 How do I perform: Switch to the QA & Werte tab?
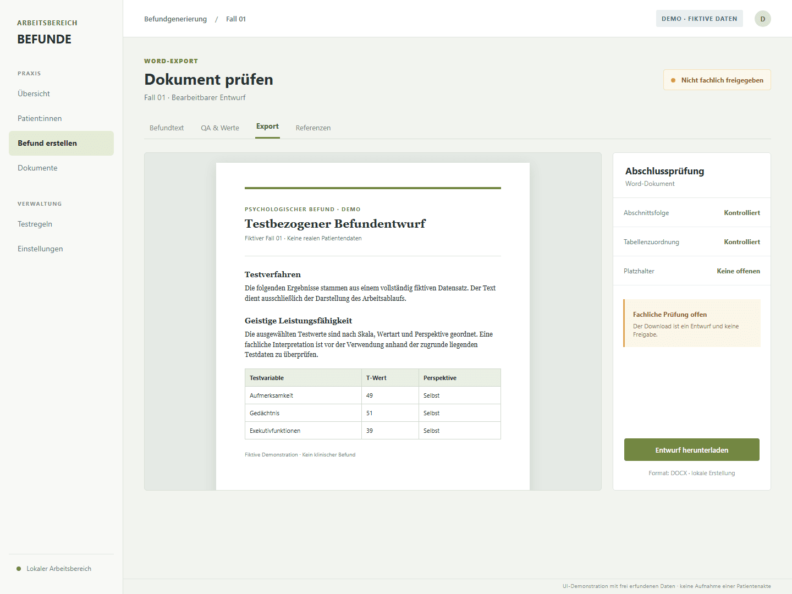[x=220, y=128]
